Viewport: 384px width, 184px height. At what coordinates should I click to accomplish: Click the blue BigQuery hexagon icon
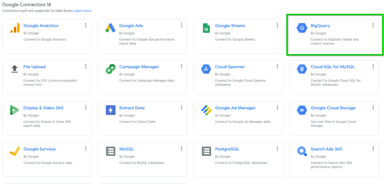tap(302, 28)
